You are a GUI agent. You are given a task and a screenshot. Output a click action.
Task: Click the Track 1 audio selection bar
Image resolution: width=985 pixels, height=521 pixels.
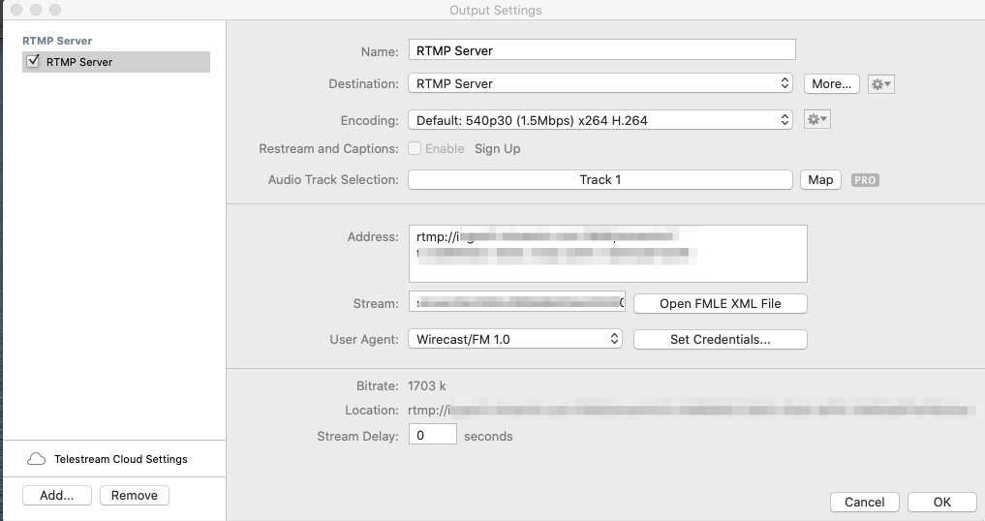coord(600,180)
